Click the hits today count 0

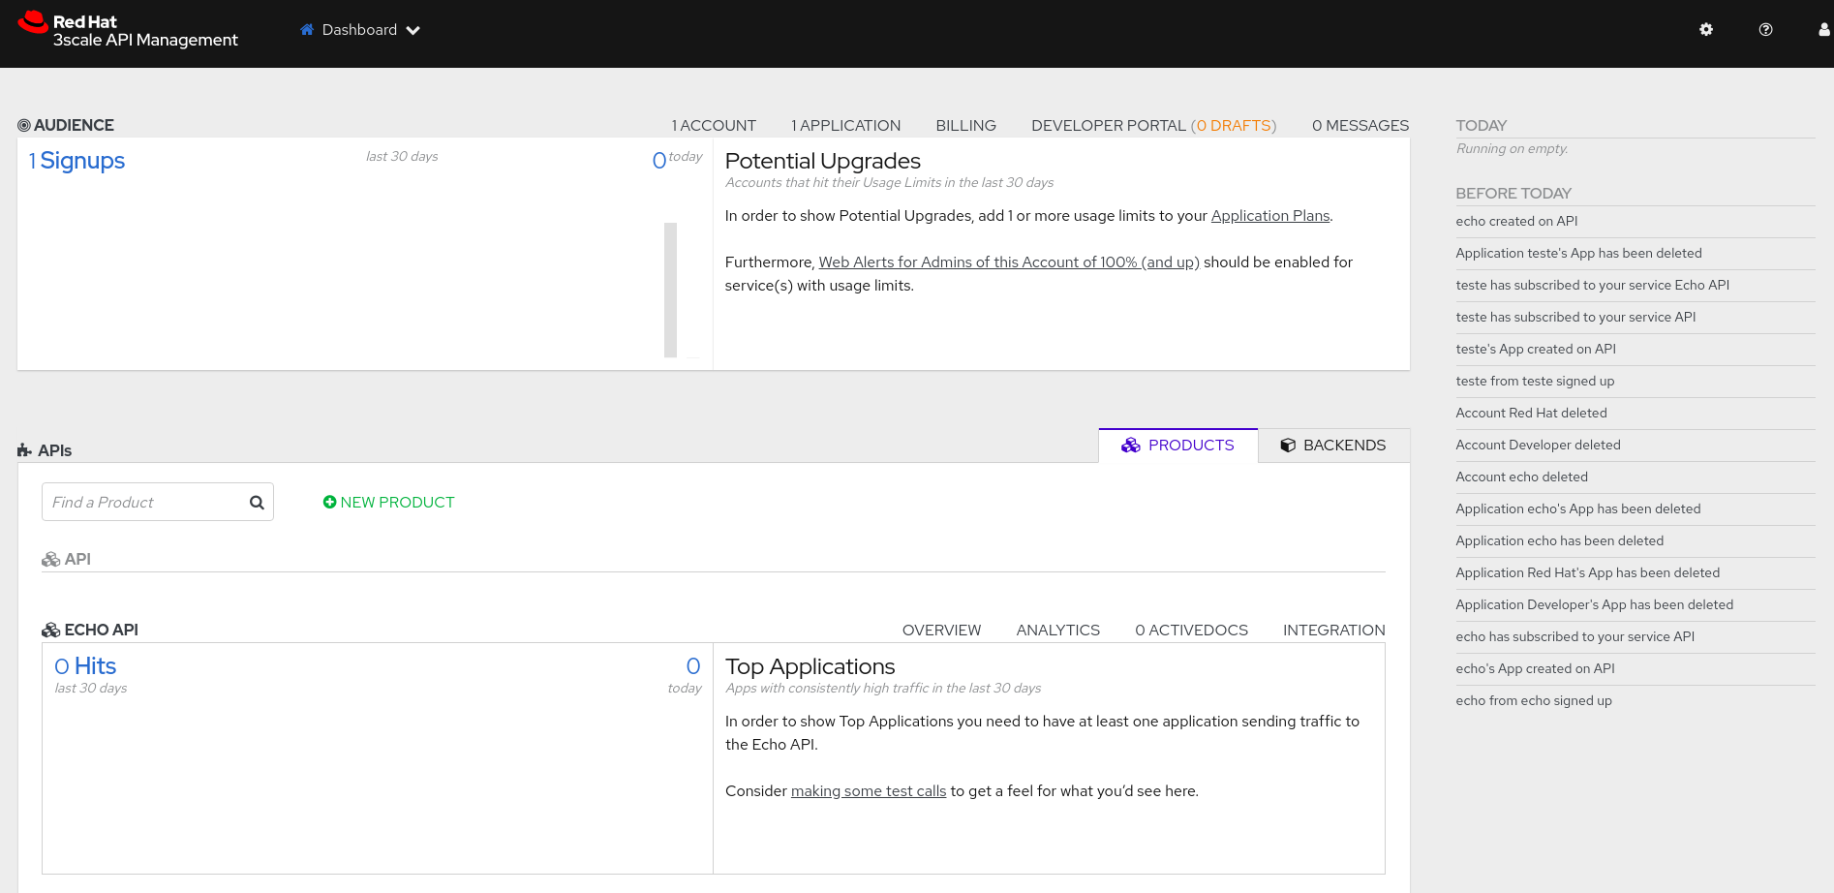pyautogui.click(x=693, y=666)
